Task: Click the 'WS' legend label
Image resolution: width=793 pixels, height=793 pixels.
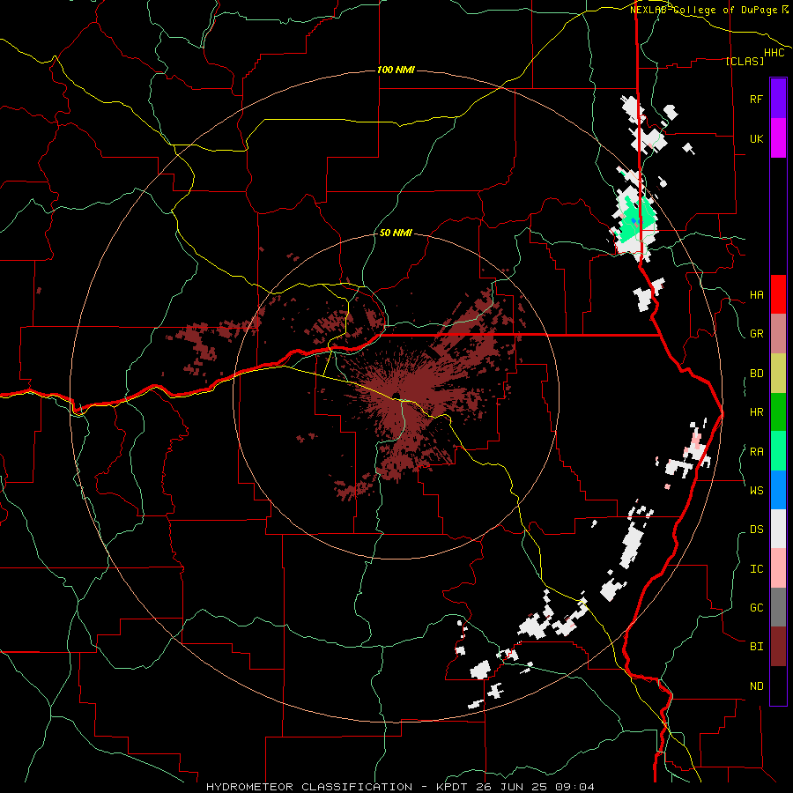Action: tap(756, 490)
